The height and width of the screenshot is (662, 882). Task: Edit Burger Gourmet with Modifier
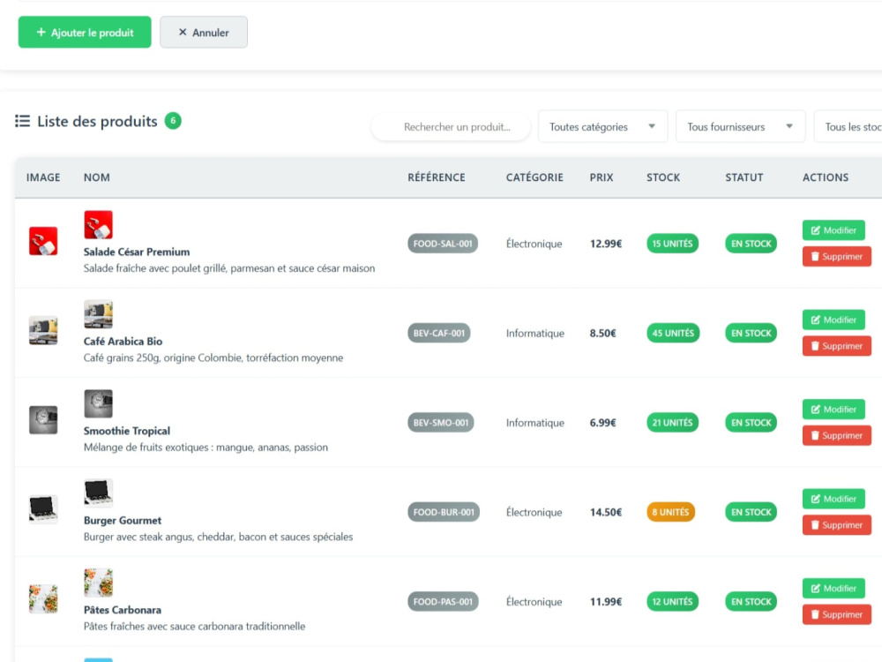point(833,499)
